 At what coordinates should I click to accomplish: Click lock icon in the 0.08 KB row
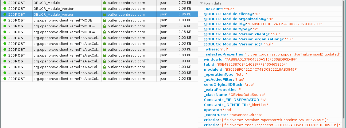click(105, 8)
